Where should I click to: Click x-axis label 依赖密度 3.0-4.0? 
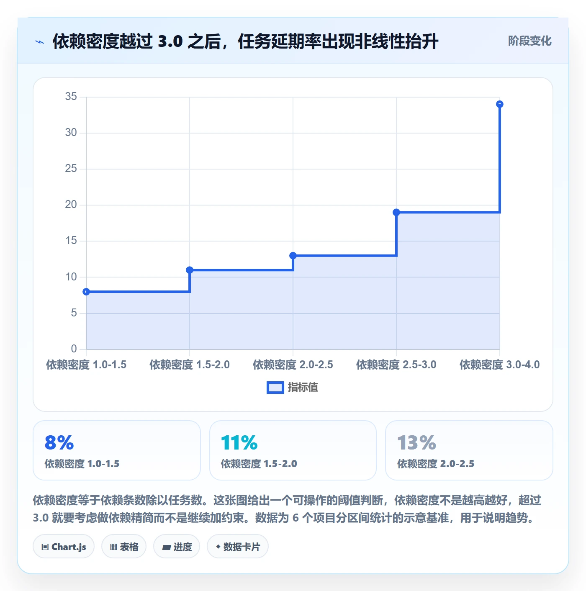tap(500, 365)
